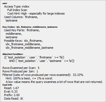Click the 'Cost Hint: High' line
The width and height of the screenshot is (106, 102).
coord(36,13)
